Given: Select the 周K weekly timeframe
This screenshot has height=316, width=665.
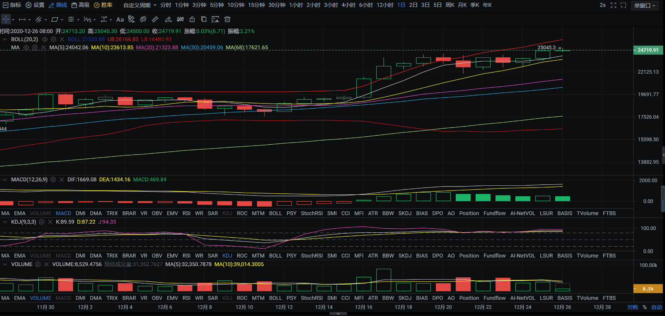Looking at the screenshot, I should coord(450,5).
